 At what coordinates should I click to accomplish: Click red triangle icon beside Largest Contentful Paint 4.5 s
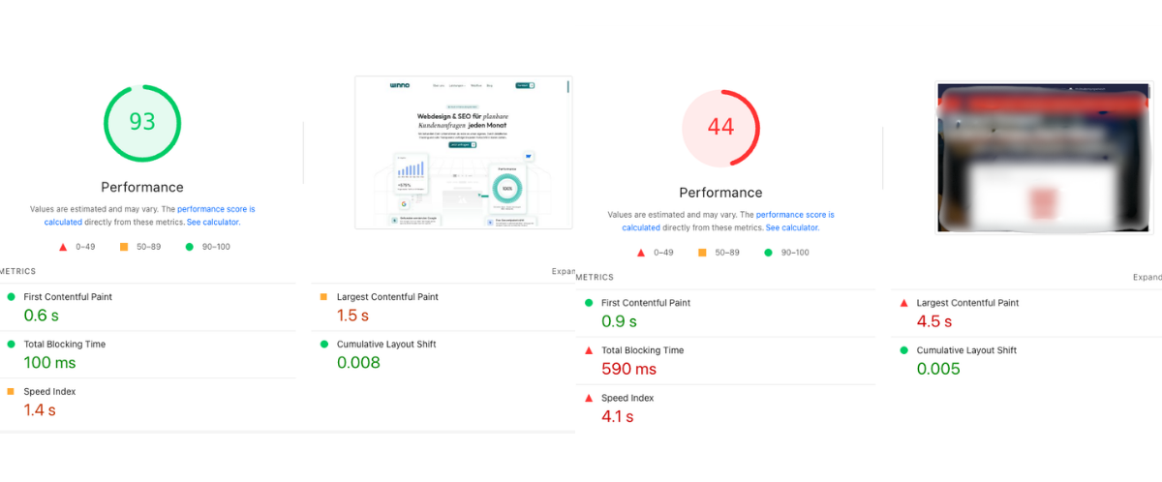click(903, 303)
